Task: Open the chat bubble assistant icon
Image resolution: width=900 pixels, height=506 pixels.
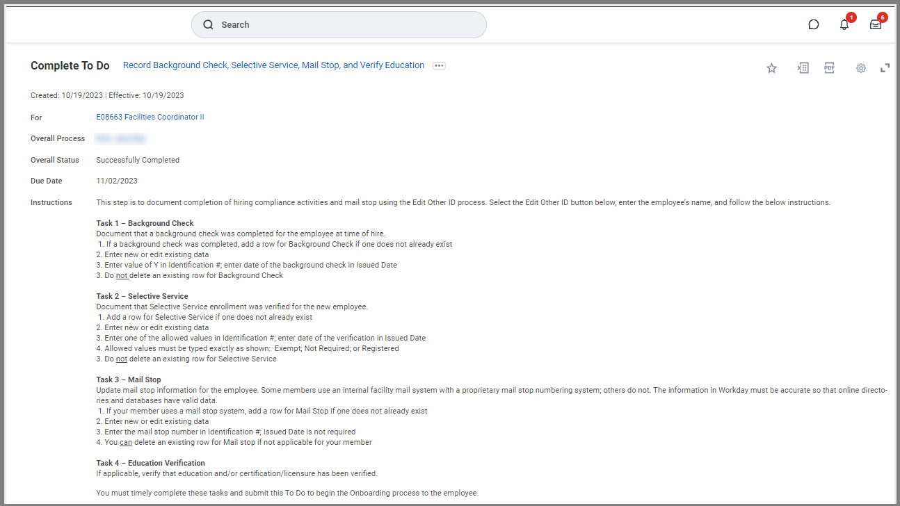Action: click(813, 25)
